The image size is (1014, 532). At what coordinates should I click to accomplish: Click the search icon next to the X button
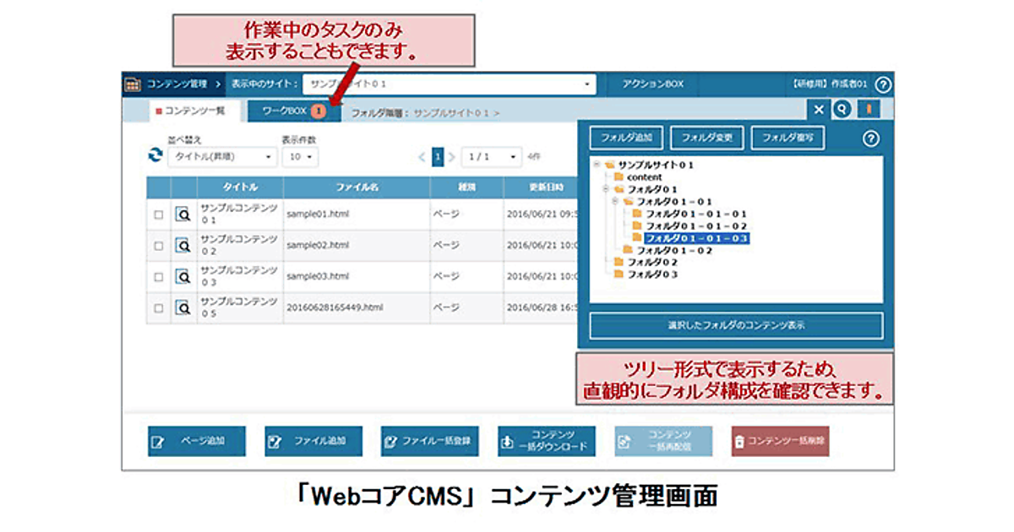tap(842, 110)
